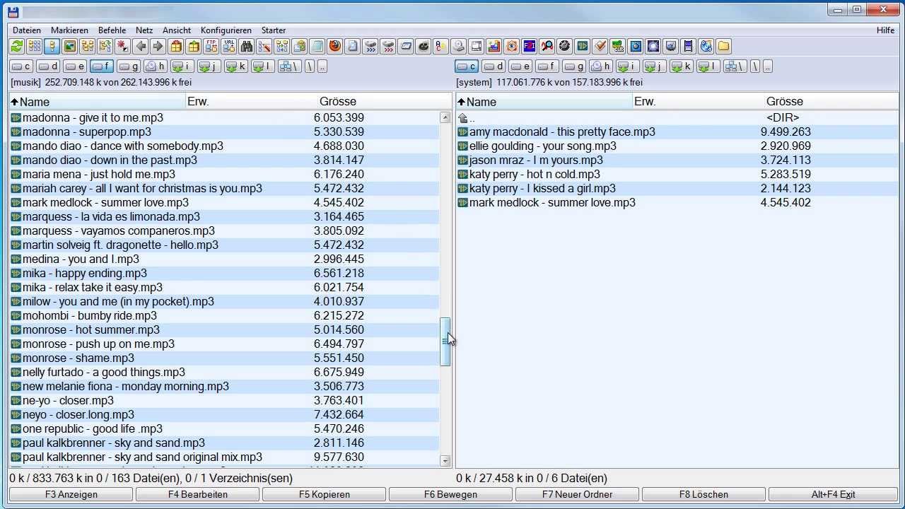The image size is (905, 509).
Task: Select 'katy perry - hot n cold.mp3' file
Action: [678, 174]
